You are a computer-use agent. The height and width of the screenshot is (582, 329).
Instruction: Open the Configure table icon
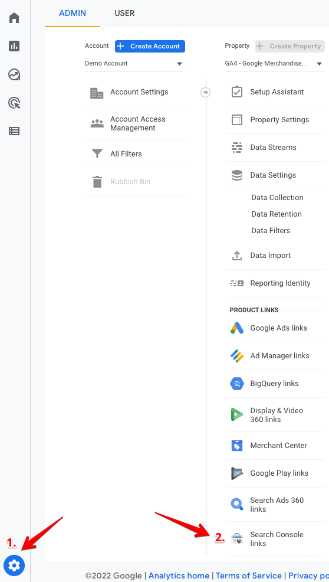coord(14,131)
